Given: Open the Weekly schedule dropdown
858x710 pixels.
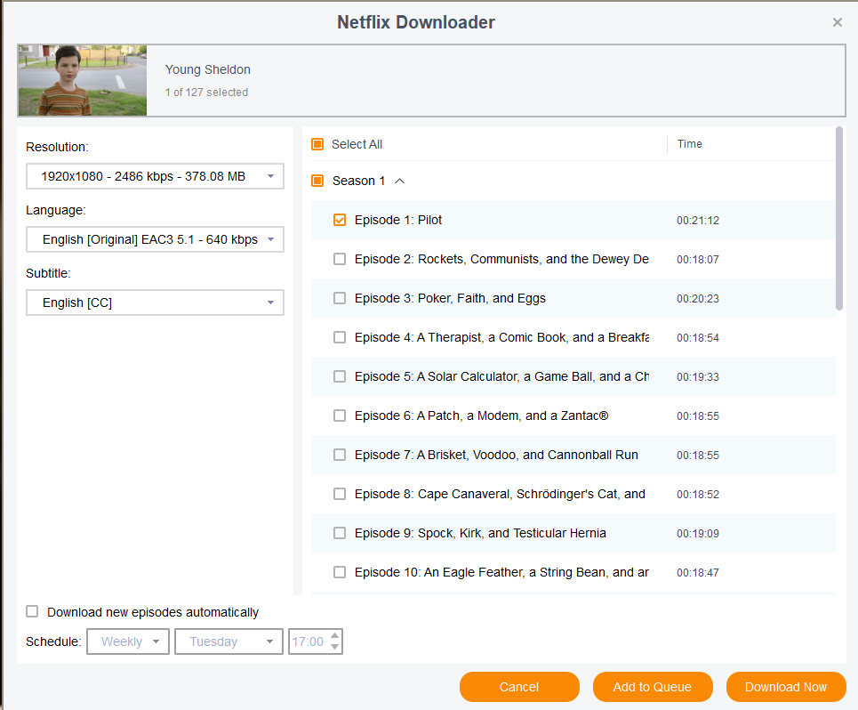Looking at the screenshot, I should [x=128, y=641].
